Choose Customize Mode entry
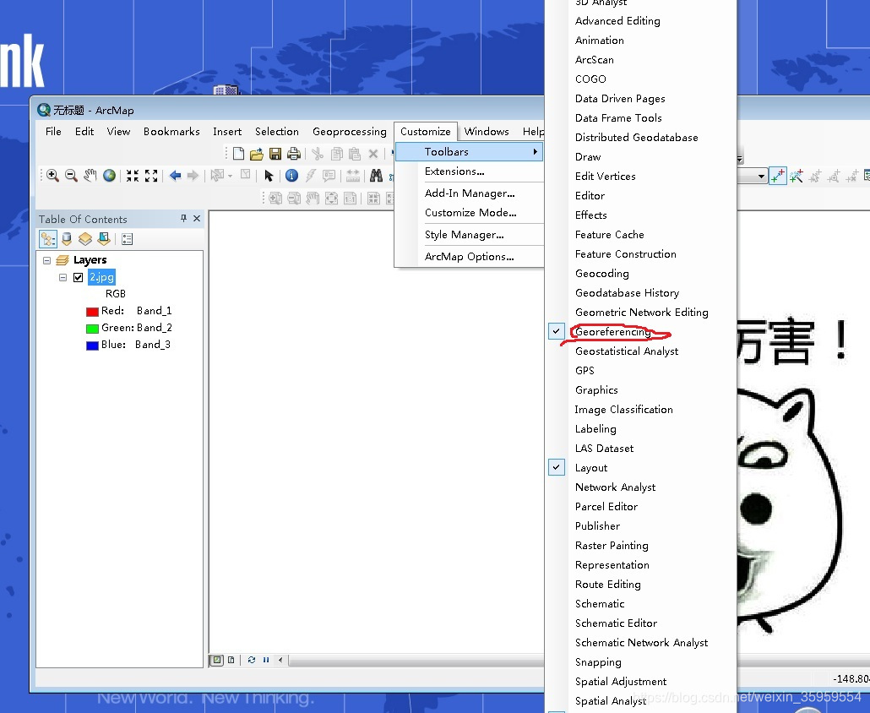Viewport: 870px width, 713px height. pos(470,213)
